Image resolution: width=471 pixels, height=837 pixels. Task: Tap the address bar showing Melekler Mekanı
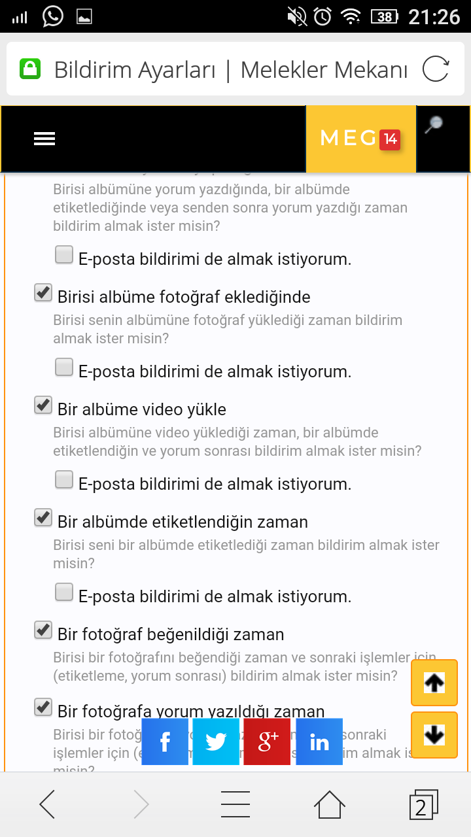click(x=229, y=69)
